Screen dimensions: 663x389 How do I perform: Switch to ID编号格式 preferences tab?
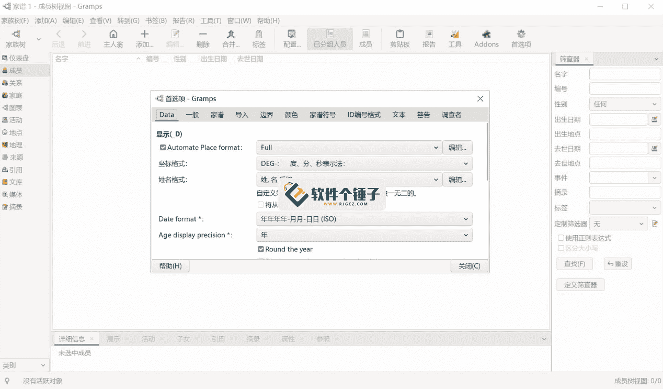364,115
